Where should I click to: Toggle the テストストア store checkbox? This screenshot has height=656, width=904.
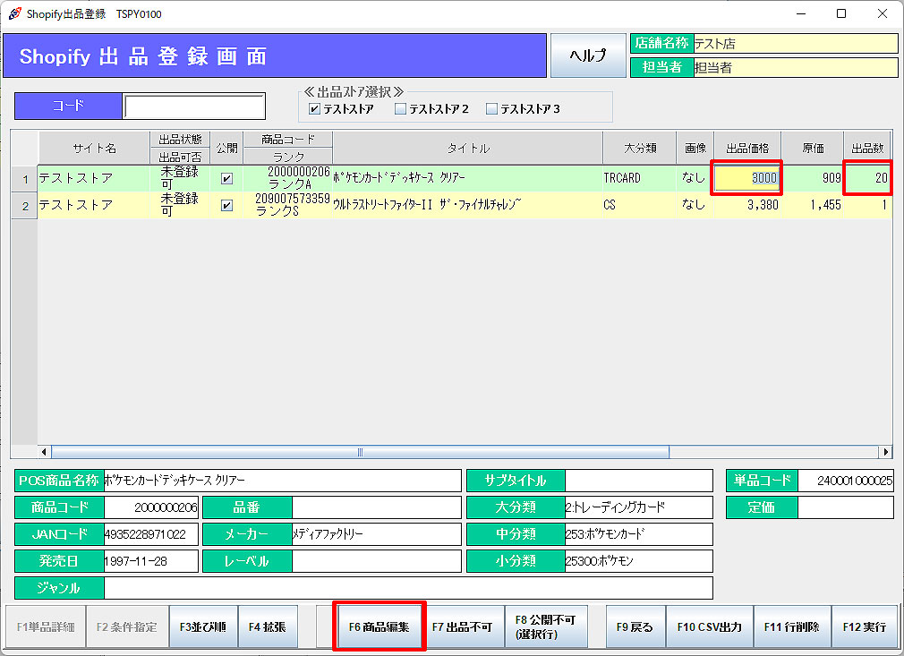coord(314,109)
